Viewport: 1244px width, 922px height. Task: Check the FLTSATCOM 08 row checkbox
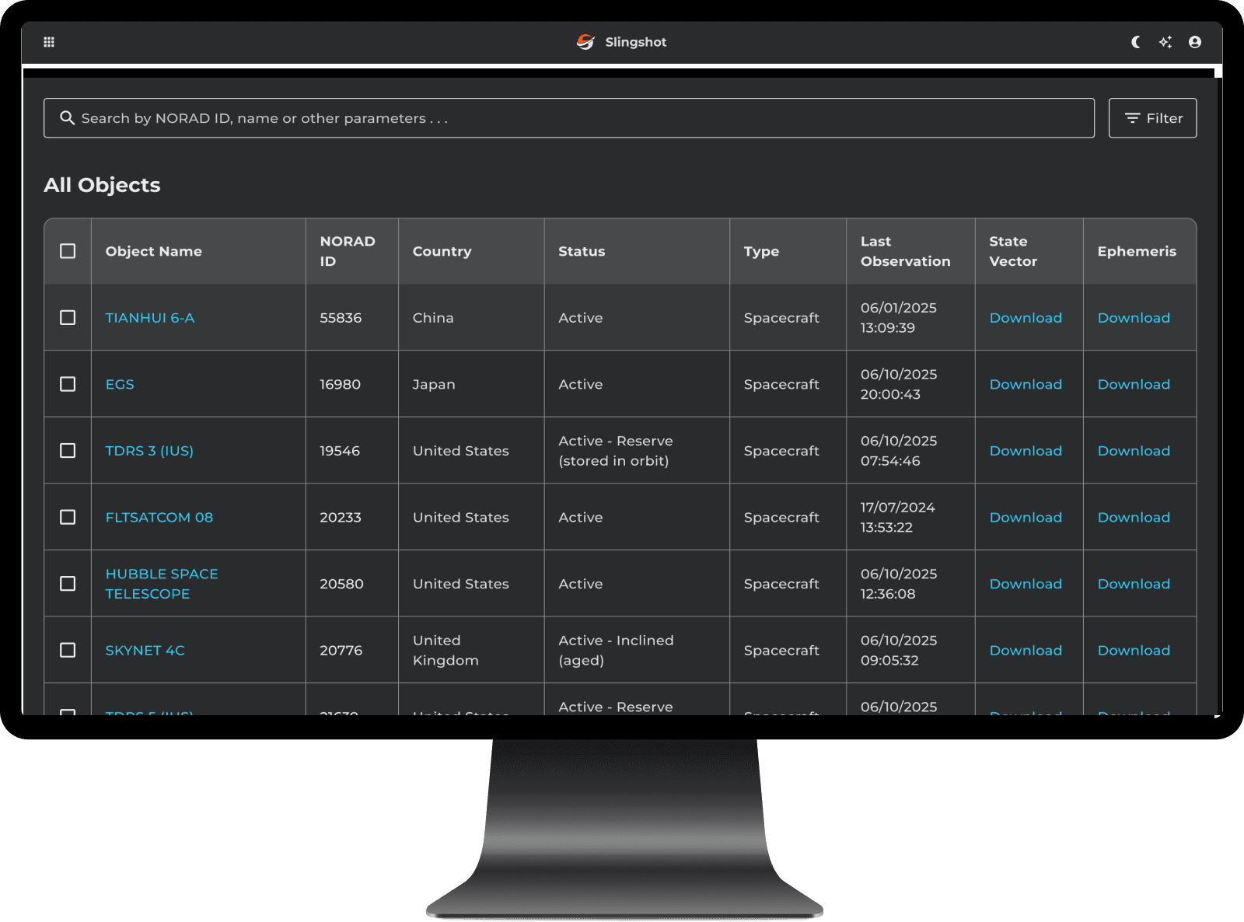(x=68, y=517)
